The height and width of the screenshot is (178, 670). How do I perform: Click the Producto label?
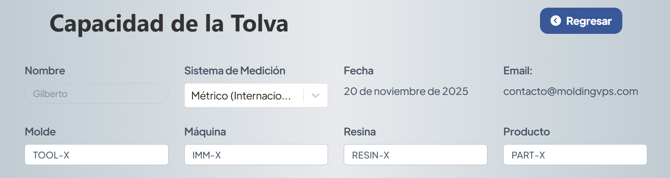(x=526, y=132)
